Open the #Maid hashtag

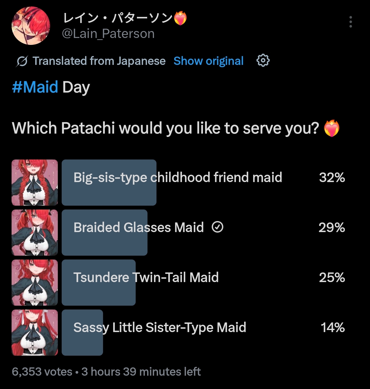[x=35, y=87]
